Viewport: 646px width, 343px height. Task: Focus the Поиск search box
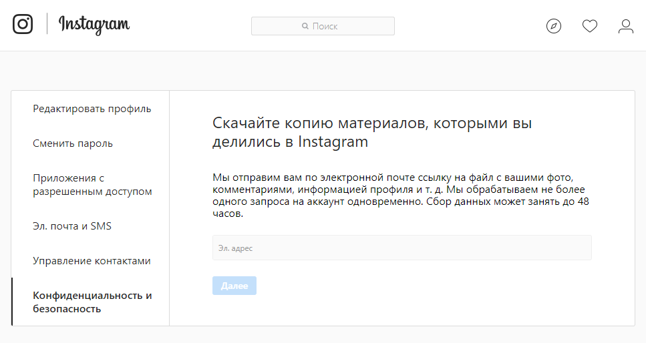click(323, 26)
